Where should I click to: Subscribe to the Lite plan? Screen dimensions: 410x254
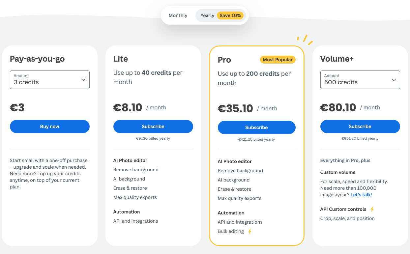click(x=153, y=127)
